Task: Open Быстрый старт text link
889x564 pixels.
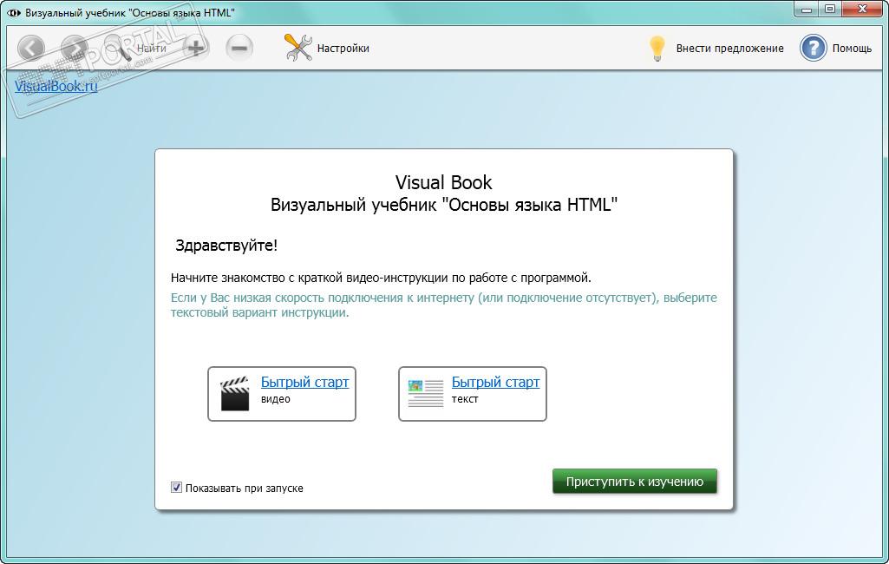Action: click(x=495, y=382)
